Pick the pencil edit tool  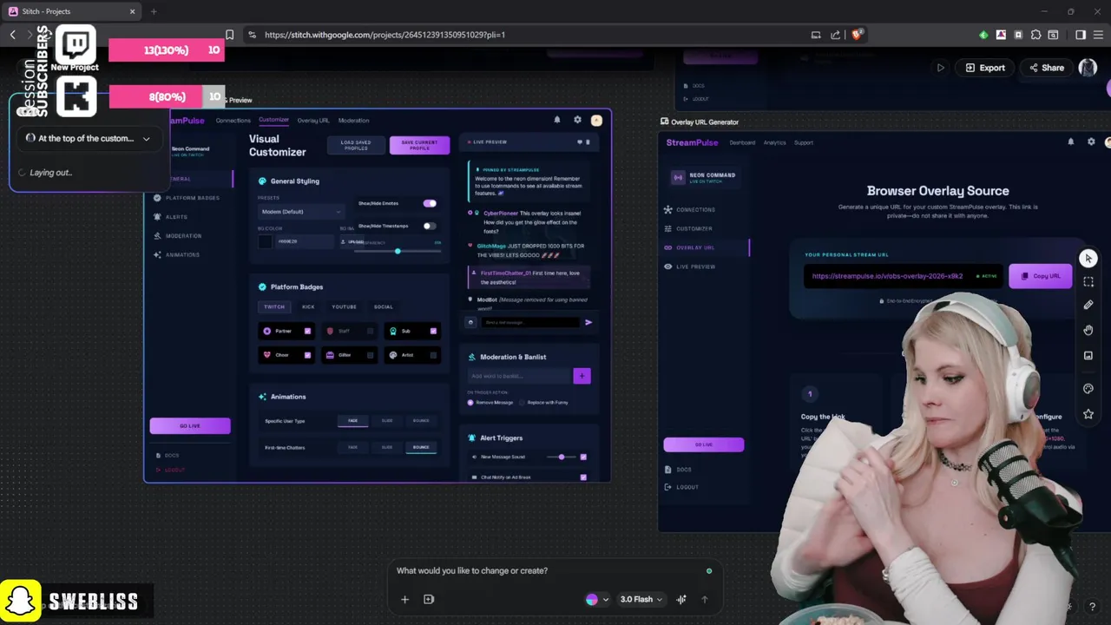pyautogui.click(x=1088, y=305)
